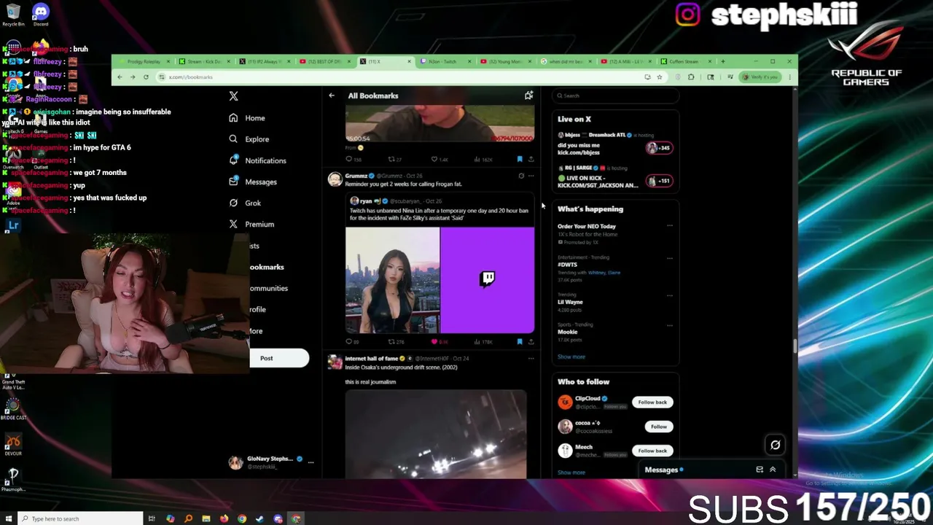This screenshot has height=525, width=933.
Task: Open Firefox from the taskbar
Action: [225, 518]
